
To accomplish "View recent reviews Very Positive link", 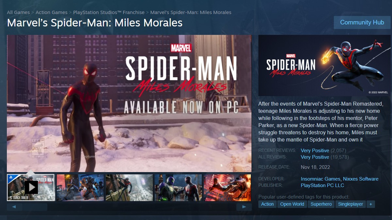I will pos(315,151).
